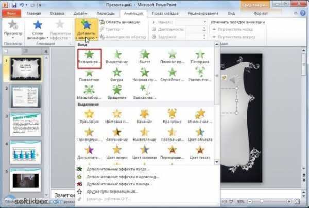Toggle the Область анимации pane
This screenshot has width=309, height=208.
pyautogui.click(x=121, y=22)
